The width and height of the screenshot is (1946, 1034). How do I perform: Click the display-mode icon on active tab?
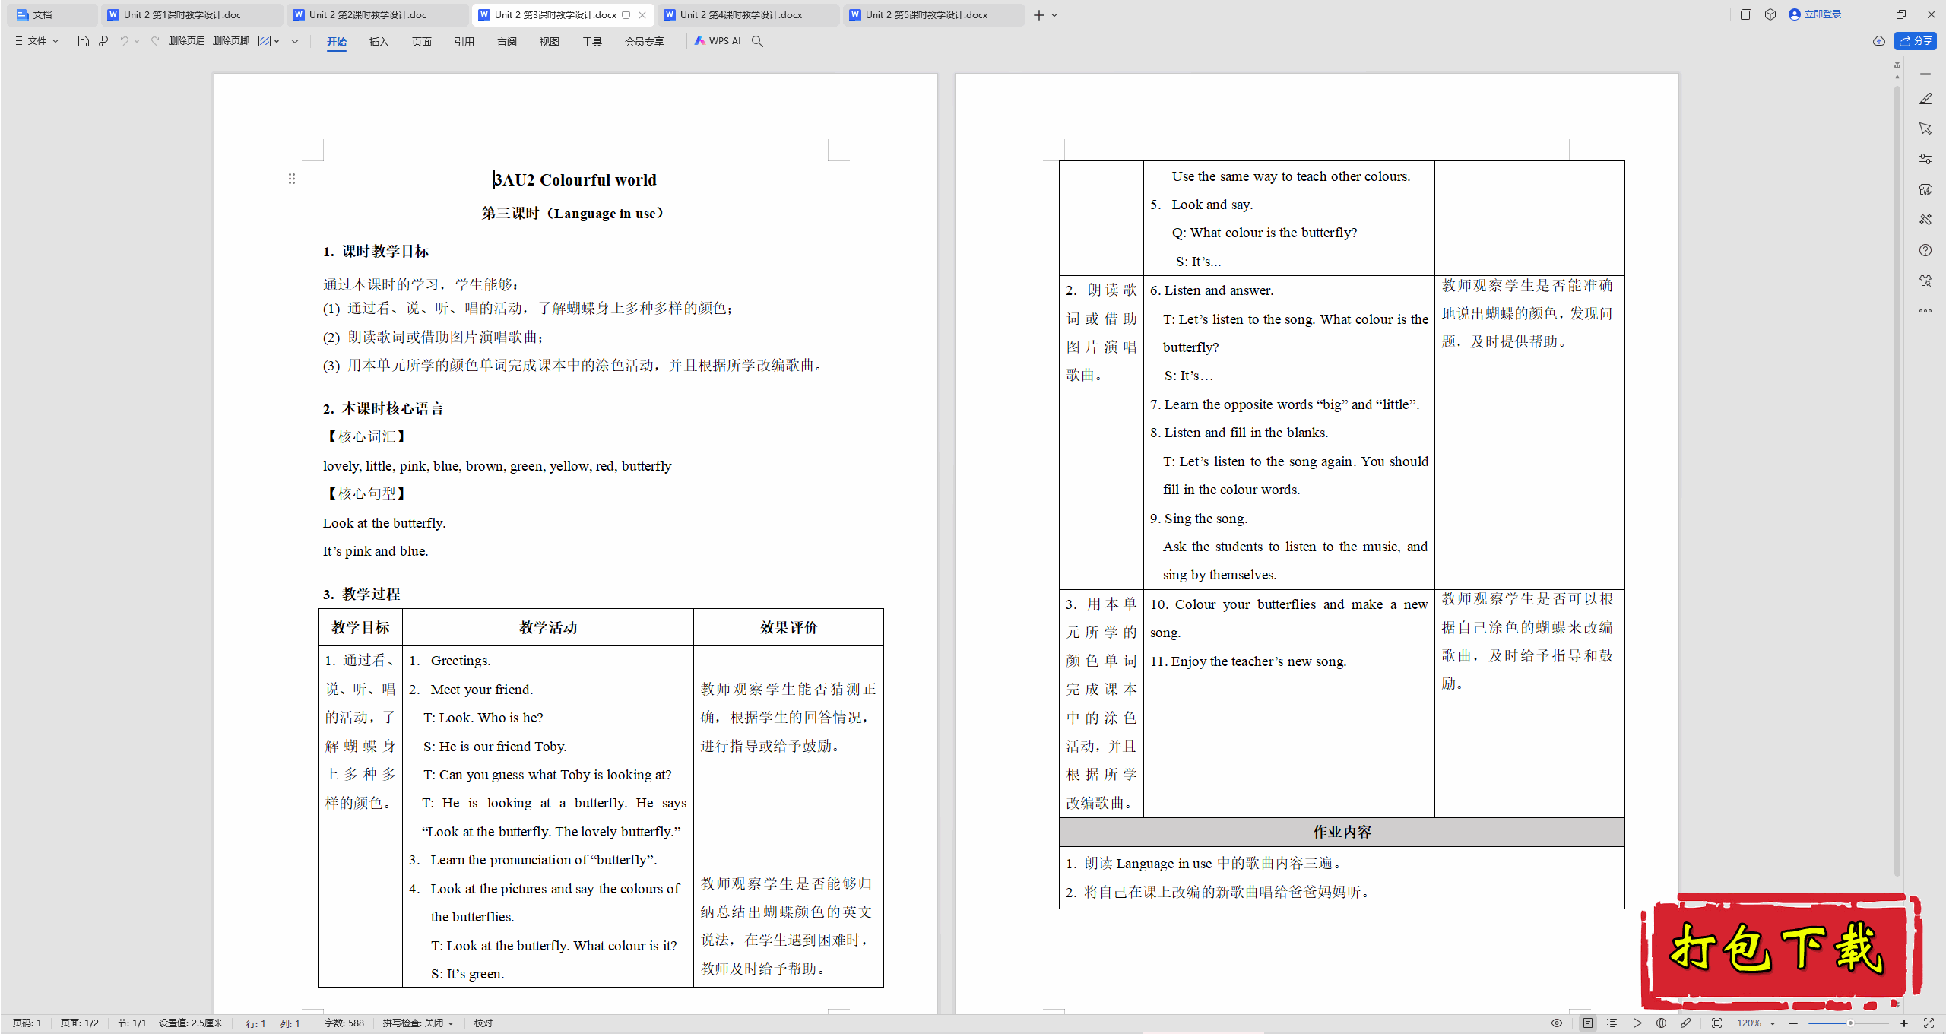626,14
